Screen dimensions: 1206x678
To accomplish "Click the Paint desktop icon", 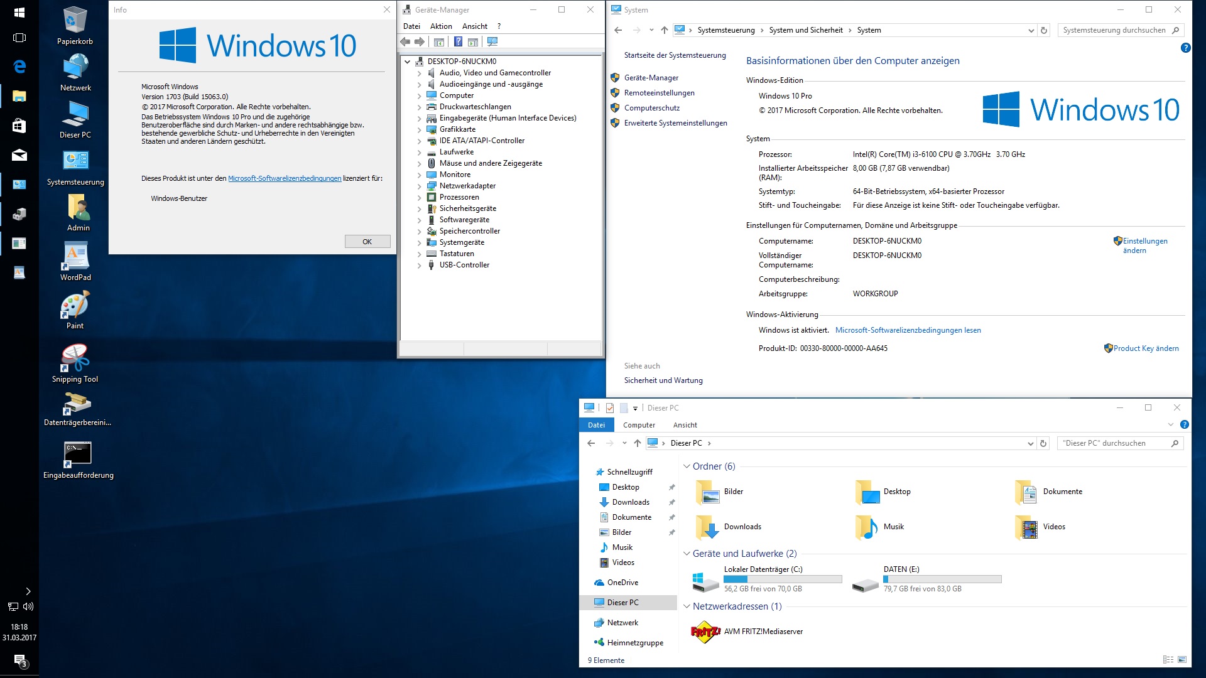I will (75, 306).
